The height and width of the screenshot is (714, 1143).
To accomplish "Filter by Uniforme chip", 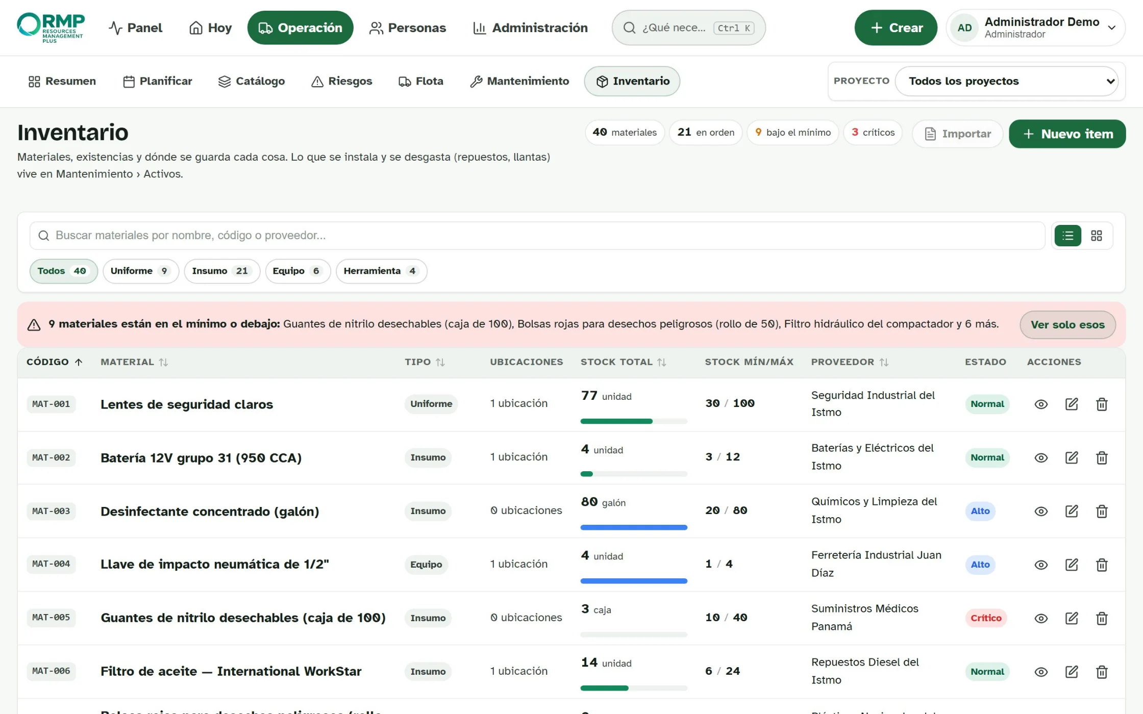I will 140,271.
